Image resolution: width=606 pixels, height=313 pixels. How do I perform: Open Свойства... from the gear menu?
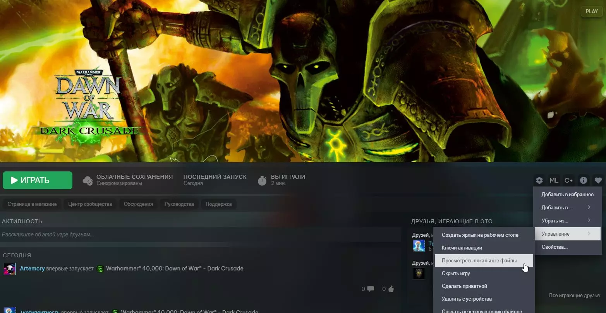click(567, 247)
